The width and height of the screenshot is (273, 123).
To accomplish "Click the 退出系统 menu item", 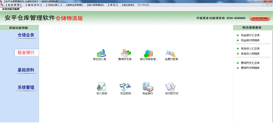I will click(128, 5).
